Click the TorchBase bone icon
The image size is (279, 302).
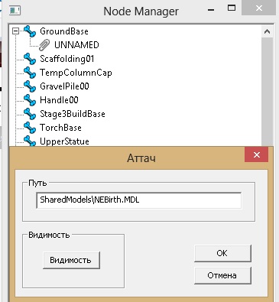(x=30, y=128)
